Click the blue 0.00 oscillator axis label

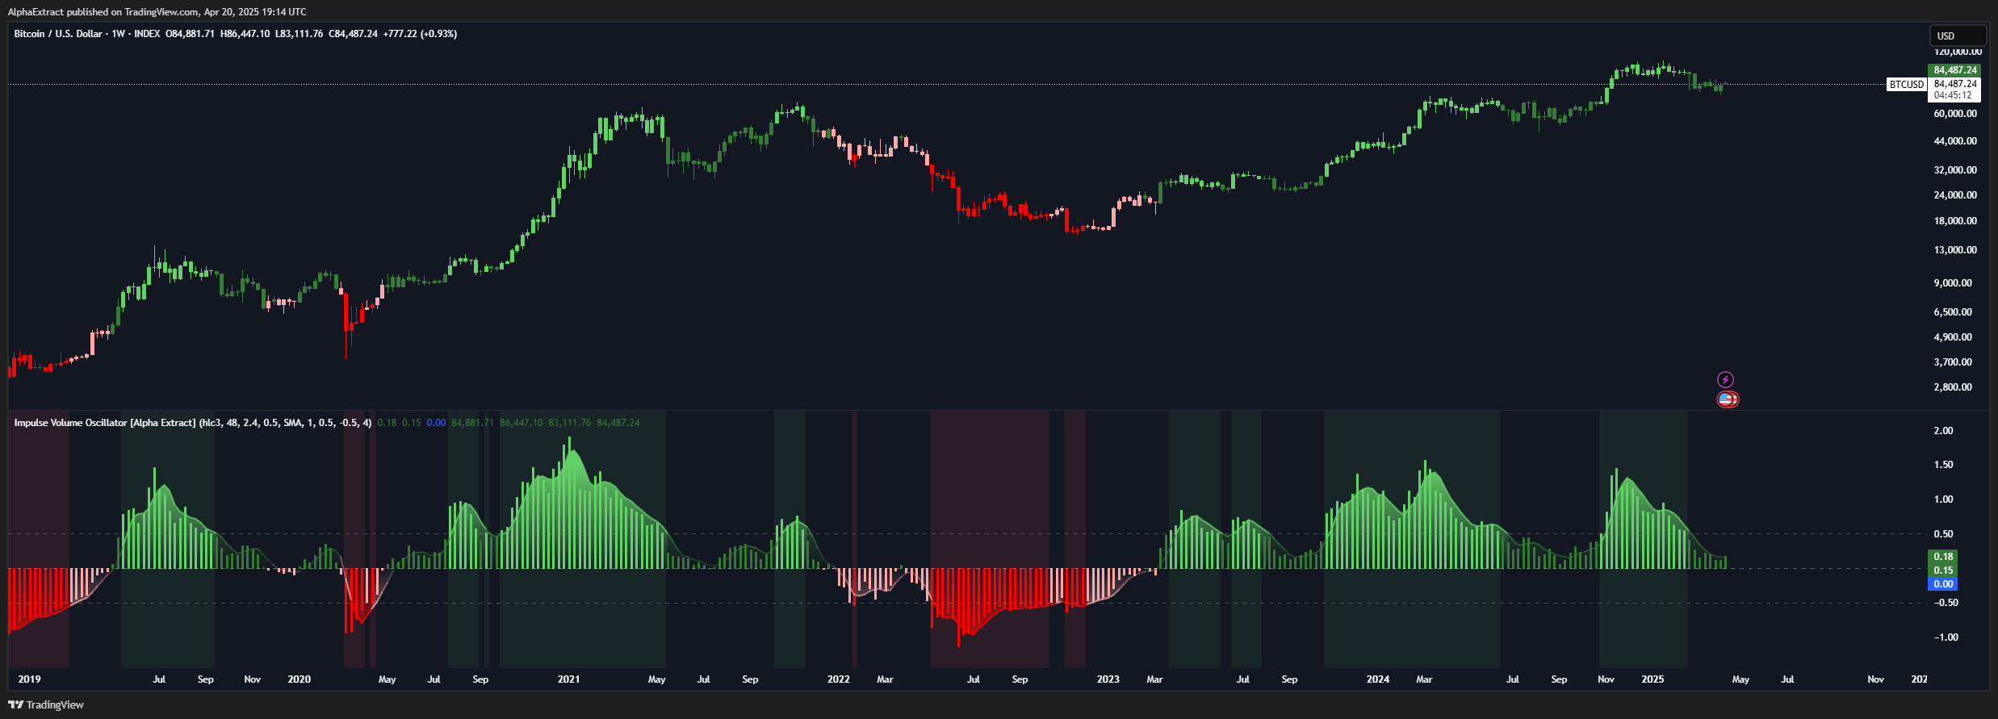(x=1944, y=584)
